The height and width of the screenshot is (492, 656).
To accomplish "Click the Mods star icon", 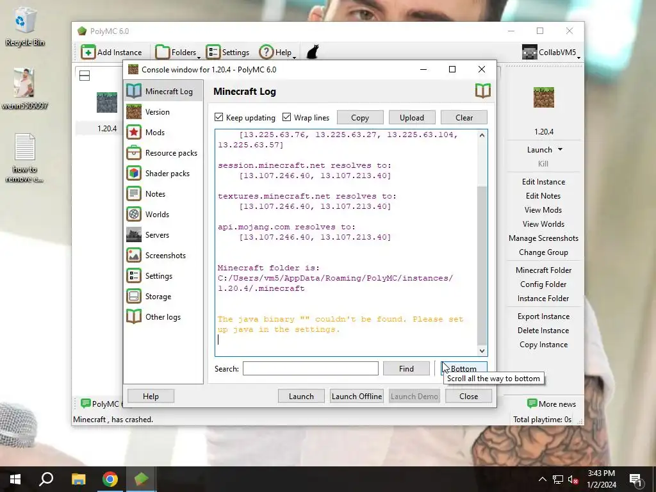I will coord(134,132).
